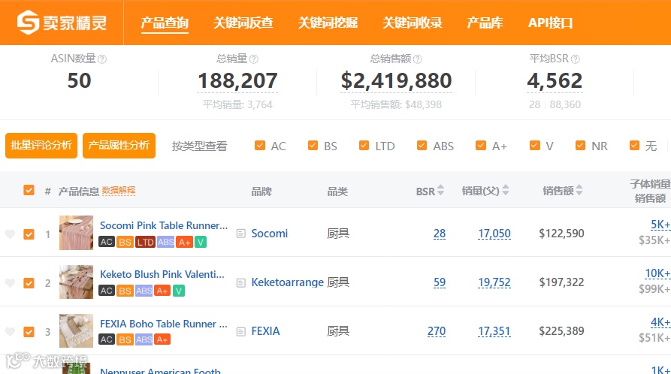
Task: Open the 产品库 tab
Action: (x=485, y=23)
